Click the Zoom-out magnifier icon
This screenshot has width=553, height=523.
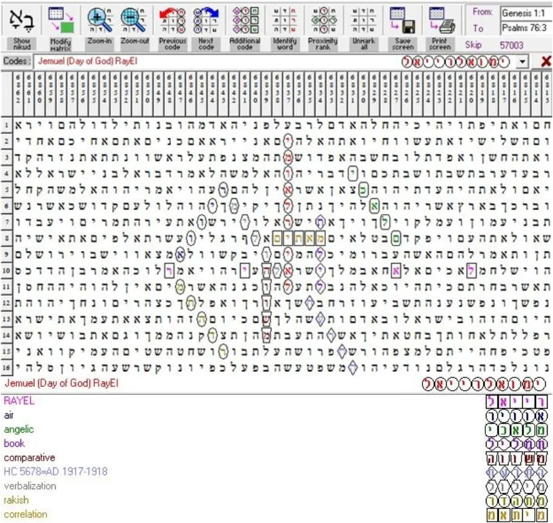pos(134,20)
